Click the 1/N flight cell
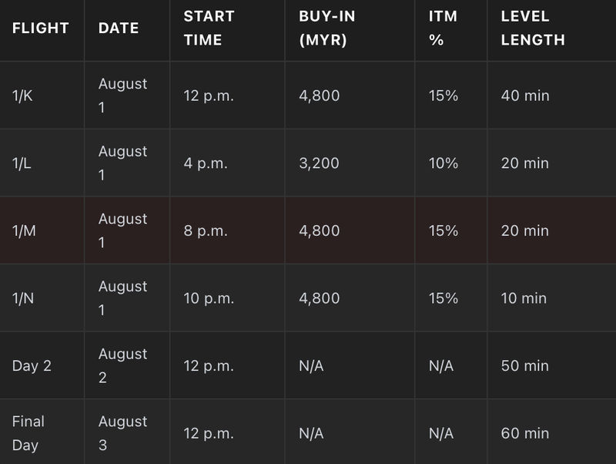 [23, 298]
